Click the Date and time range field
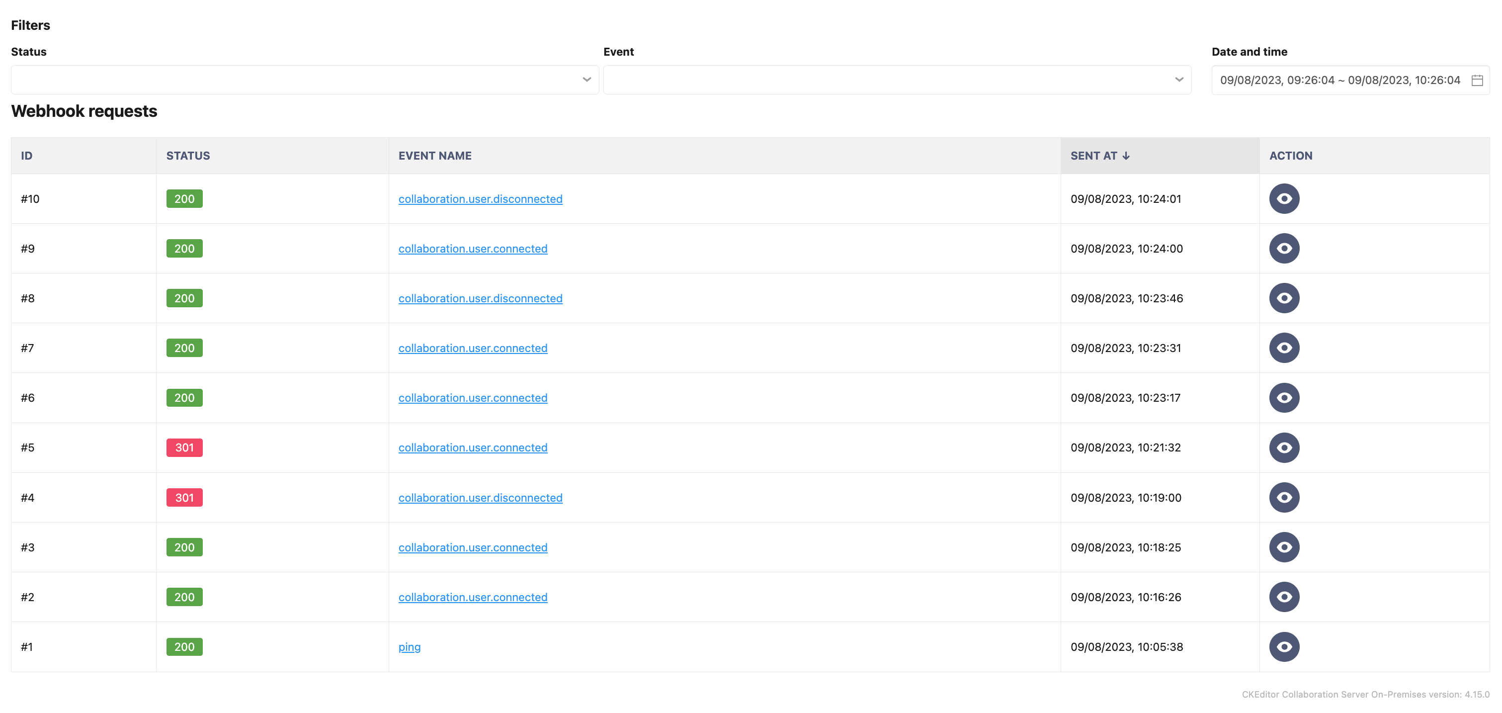 click(1350, 80)
